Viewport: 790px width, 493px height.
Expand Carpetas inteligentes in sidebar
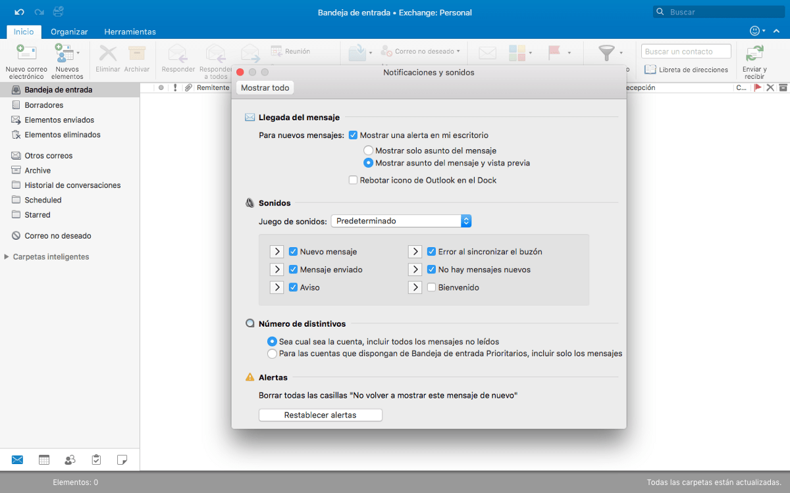7,257
